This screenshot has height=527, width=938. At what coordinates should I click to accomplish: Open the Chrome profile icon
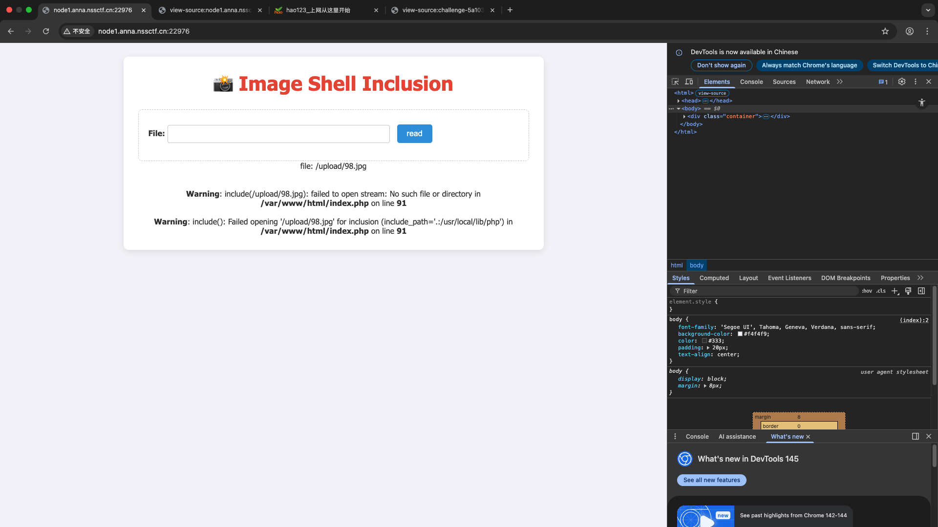tap(910, 31)
